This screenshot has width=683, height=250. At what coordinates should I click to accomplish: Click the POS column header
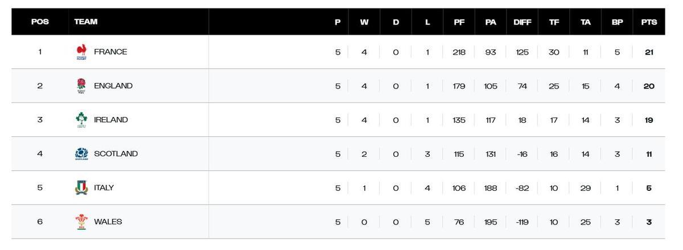point(40,22)
